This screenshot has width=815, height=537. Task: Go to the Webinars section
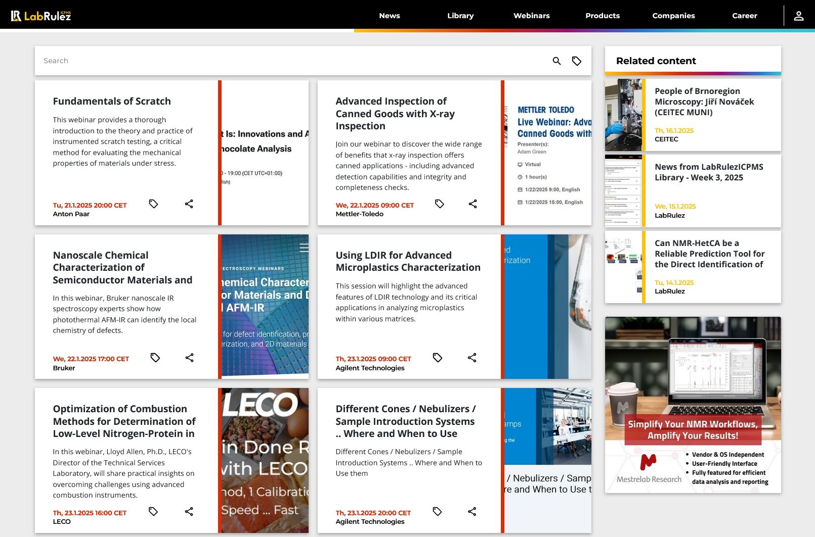532,16
